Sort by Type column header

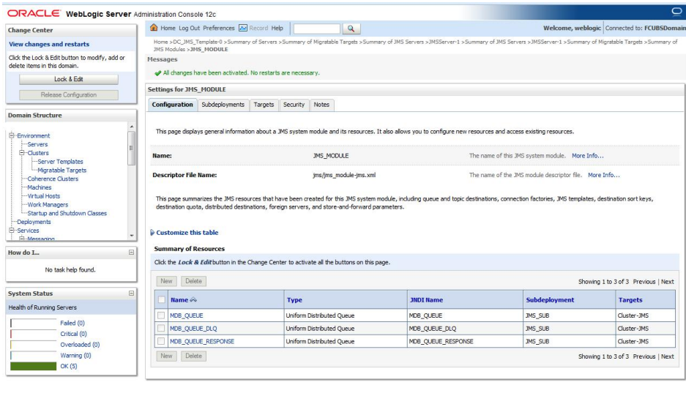[x=294, y=299]
